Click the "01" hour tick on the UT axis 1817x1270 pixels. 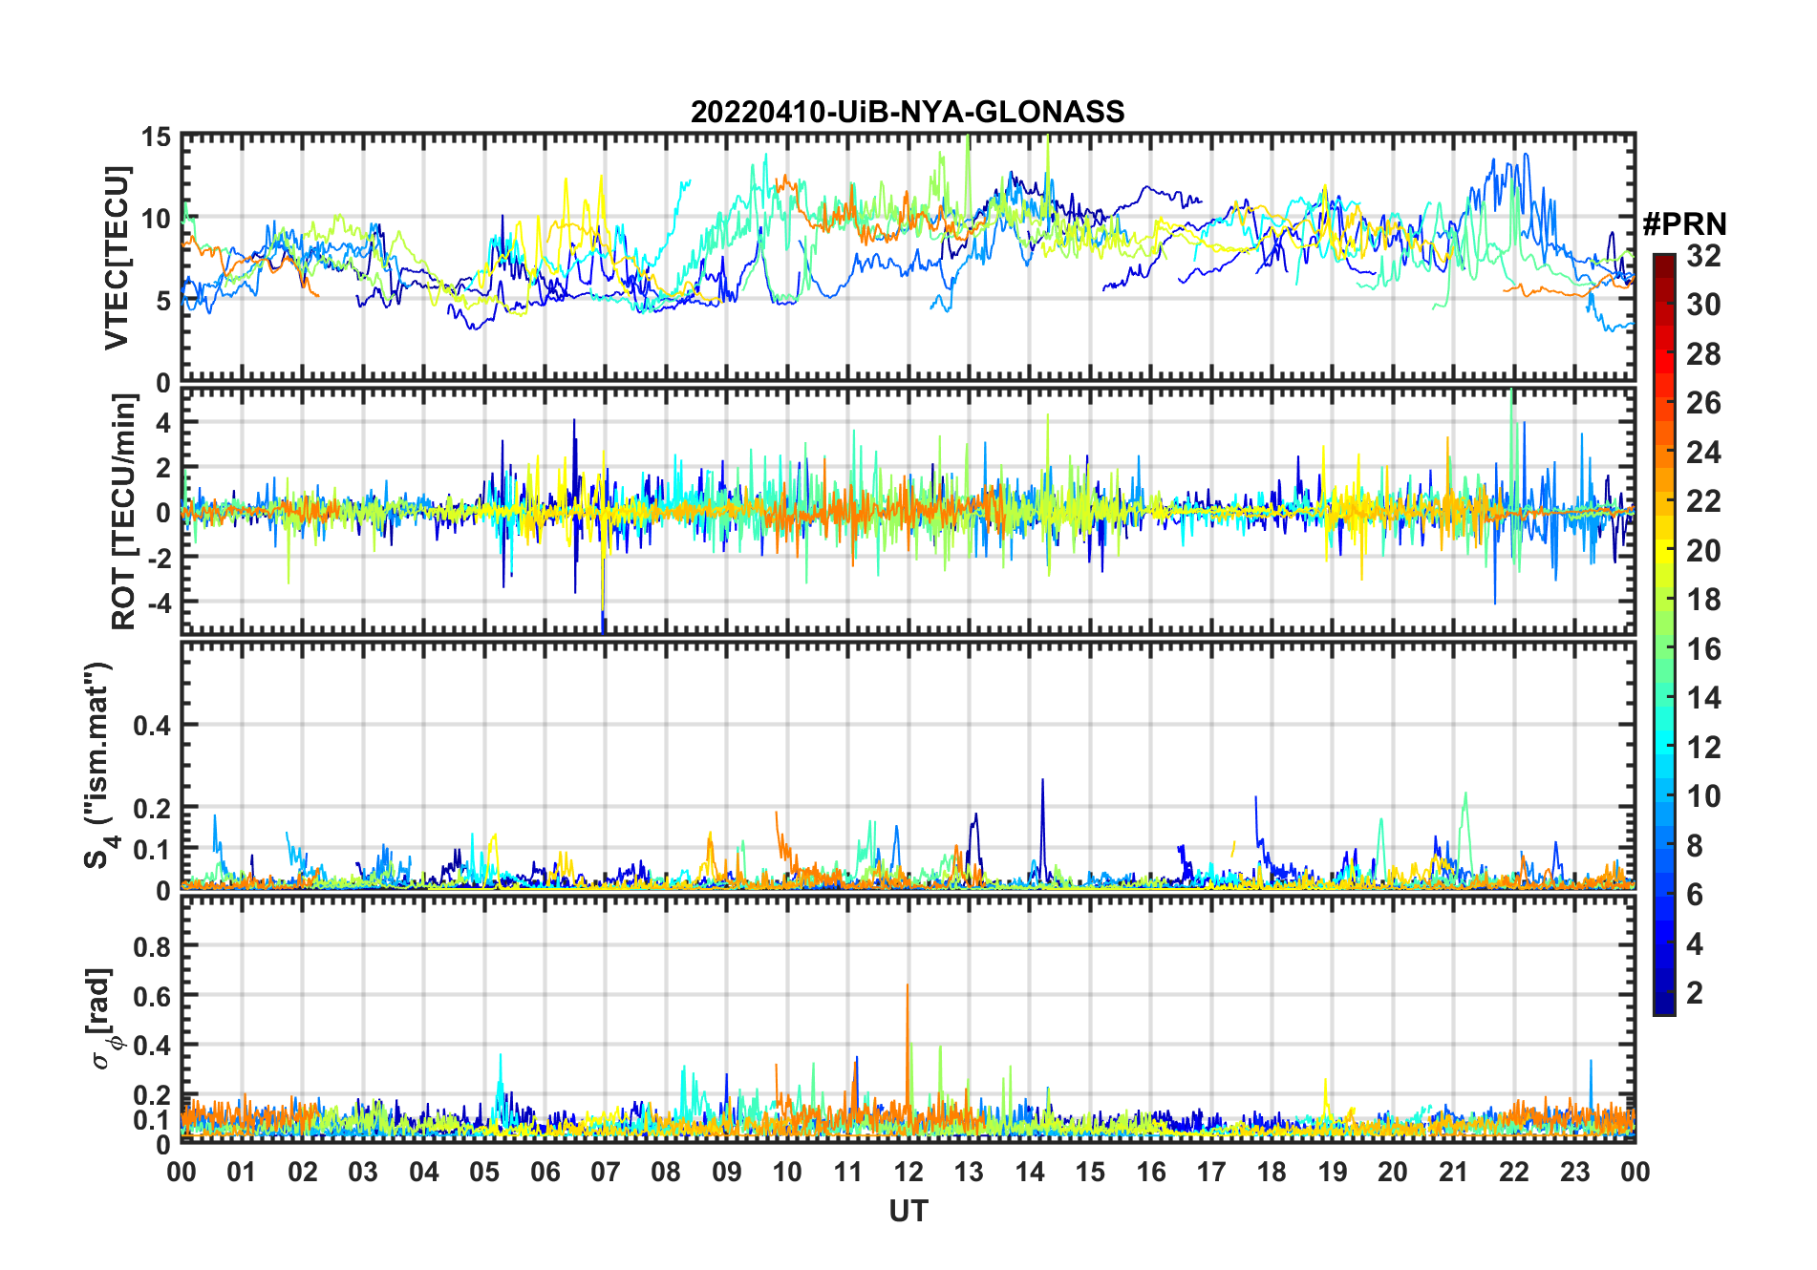242,1172
